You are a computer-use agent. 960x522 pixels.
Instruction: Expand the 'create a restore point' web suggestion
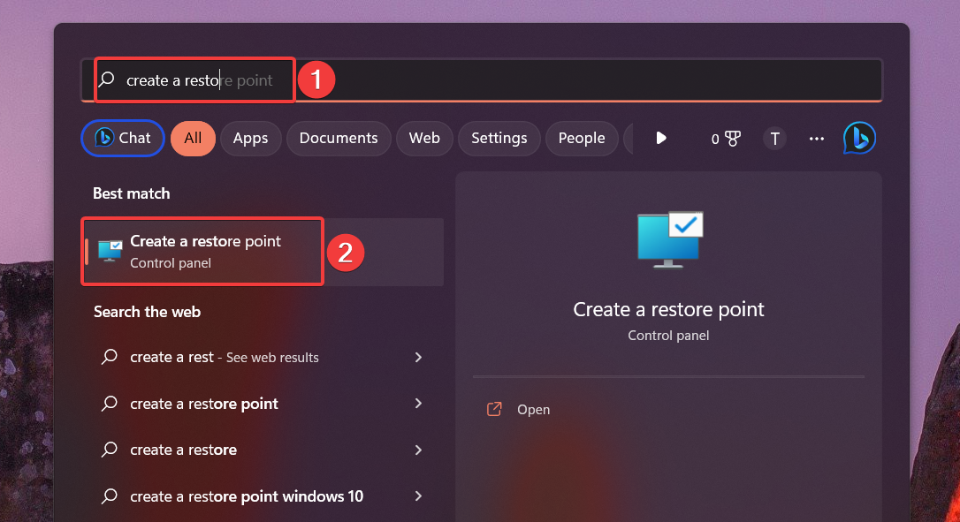(x=418, y=404)
